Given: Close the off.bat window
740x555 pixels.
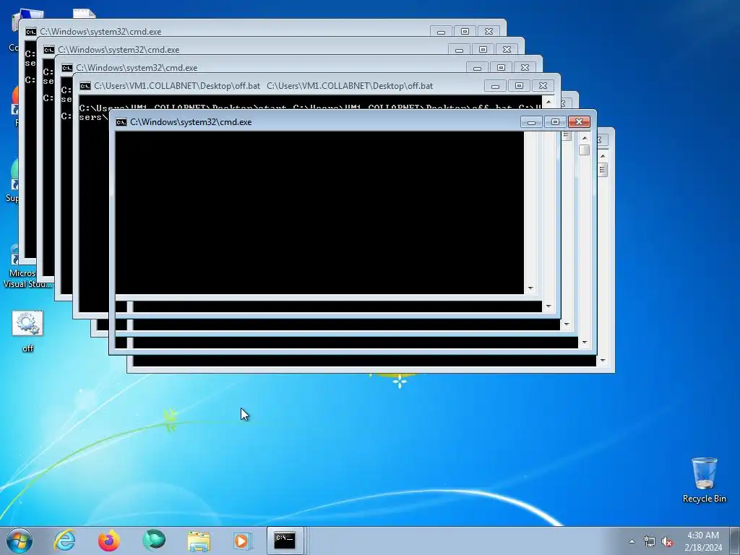Looking at the screenshot, I should [x=543, y=86].
